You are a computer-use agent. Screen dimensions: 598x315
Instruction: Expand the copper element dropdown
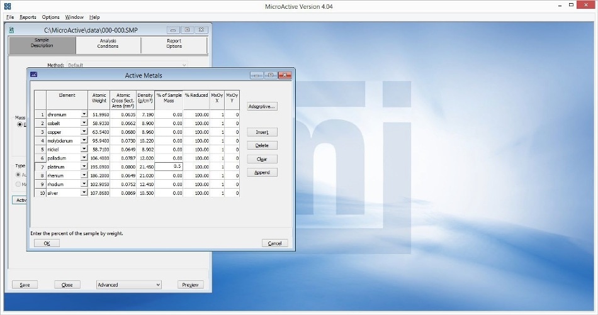[84, 131]
